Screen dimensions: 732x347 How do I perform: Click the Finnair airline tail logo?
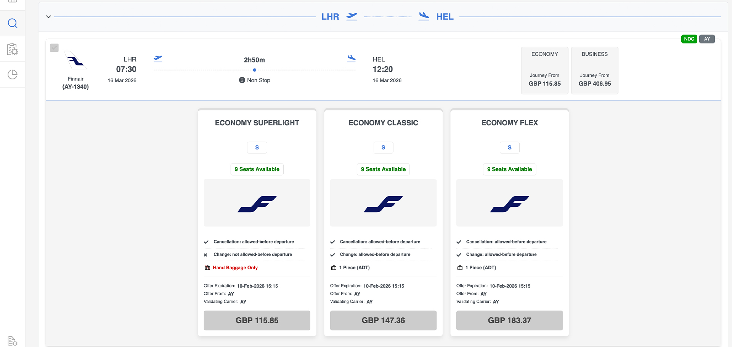(75, 61)
